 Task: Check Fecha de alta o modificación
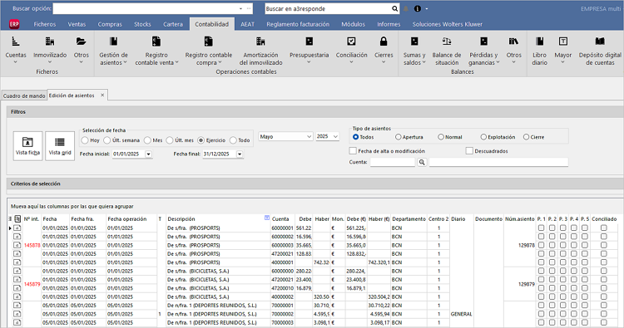pyautogui.click(x=353, y=151)
